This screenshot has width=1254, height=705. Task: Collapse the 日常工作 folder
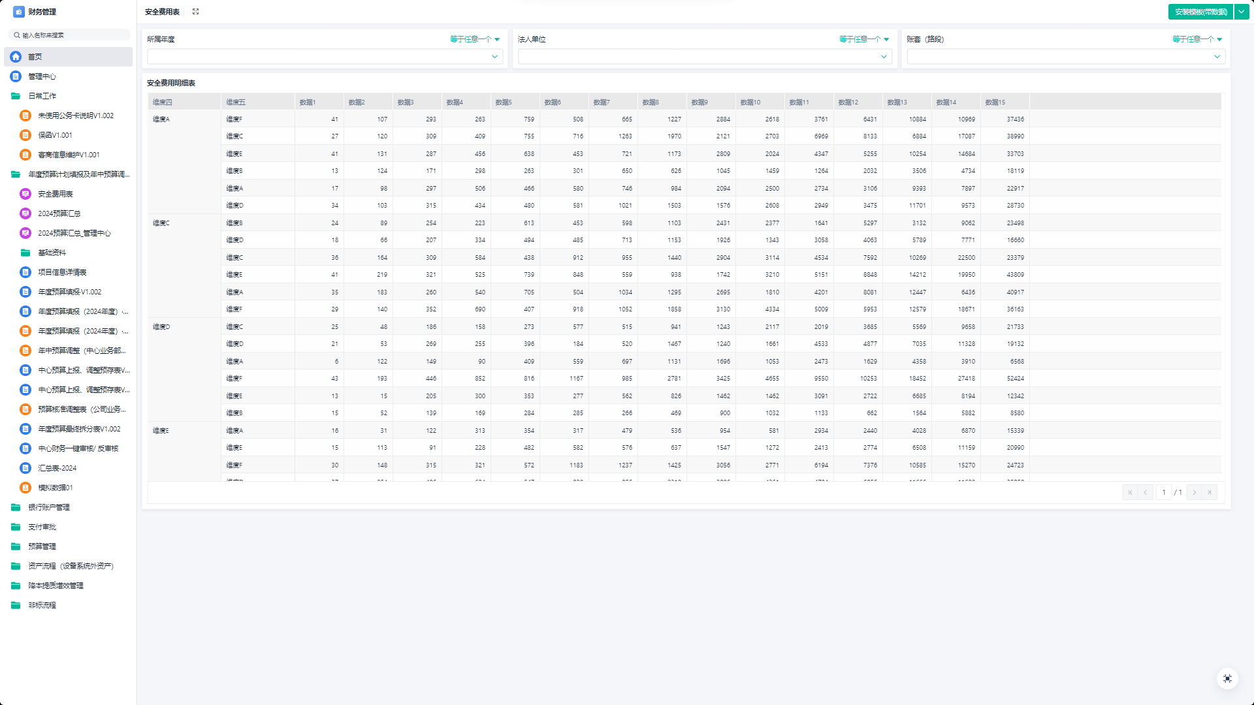(x=42, y=96)
